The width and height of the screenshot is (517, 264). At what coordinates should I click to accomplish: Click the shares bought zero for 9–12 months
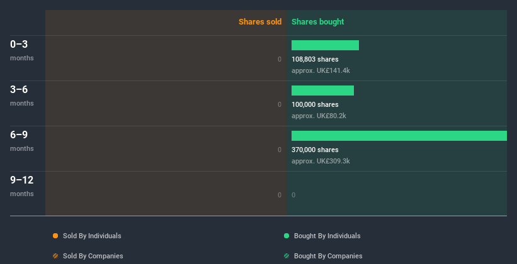pyautogui.click(x=293, y=195)
